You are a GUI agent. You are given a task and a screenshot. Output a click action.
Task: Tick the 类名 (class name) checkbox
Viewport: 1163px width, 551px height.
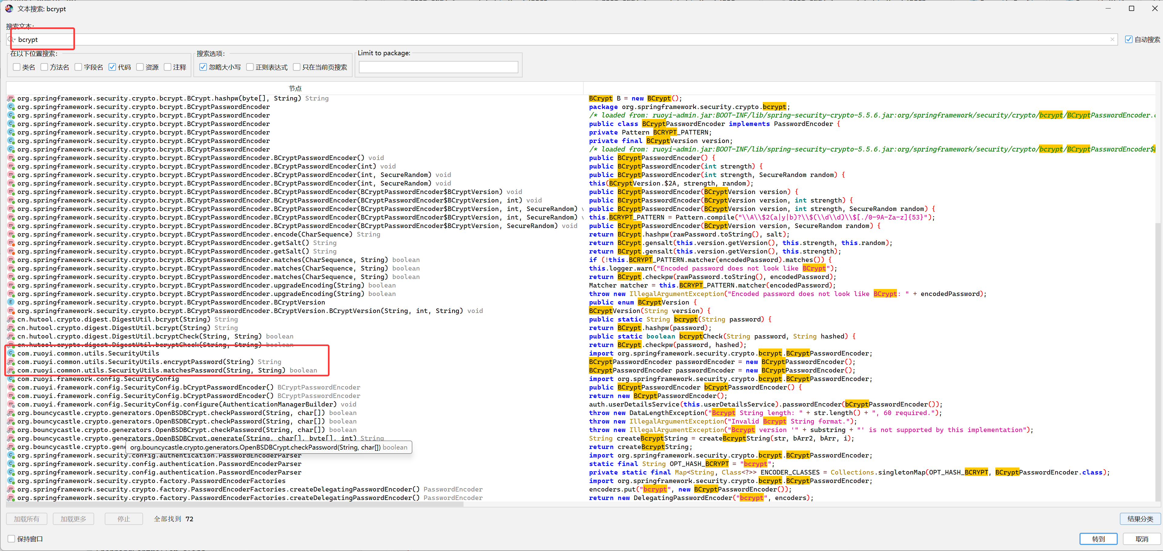point(17,67)
